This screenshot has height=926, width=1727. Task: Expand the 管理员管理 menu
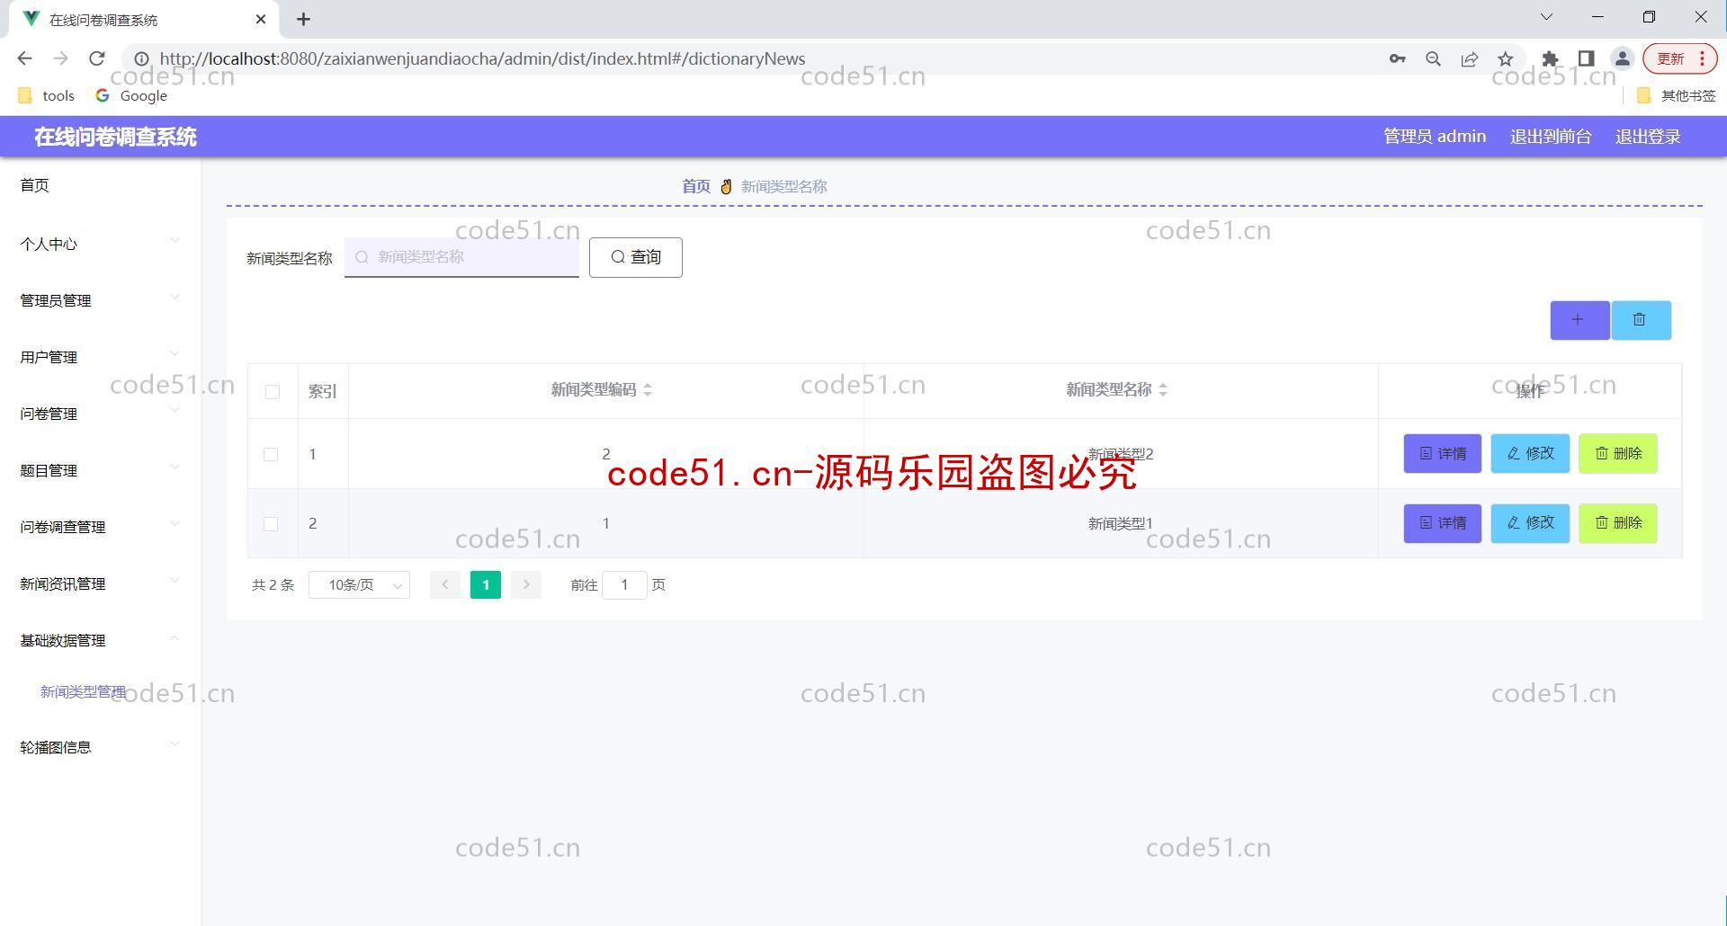tap(100, 300)
